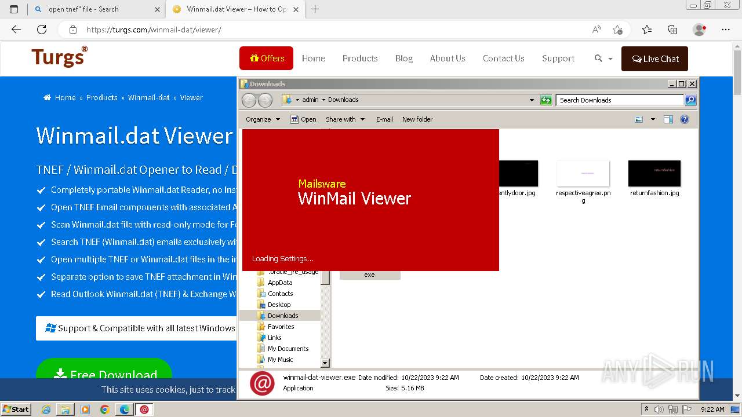Open the Edge profile avatar

pos(699,30)
